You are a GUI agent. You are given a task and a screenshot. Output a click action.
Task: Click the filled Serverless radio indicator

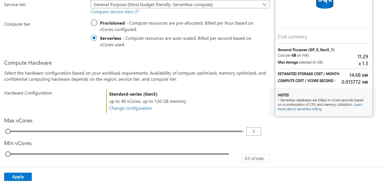pos(94,38)
